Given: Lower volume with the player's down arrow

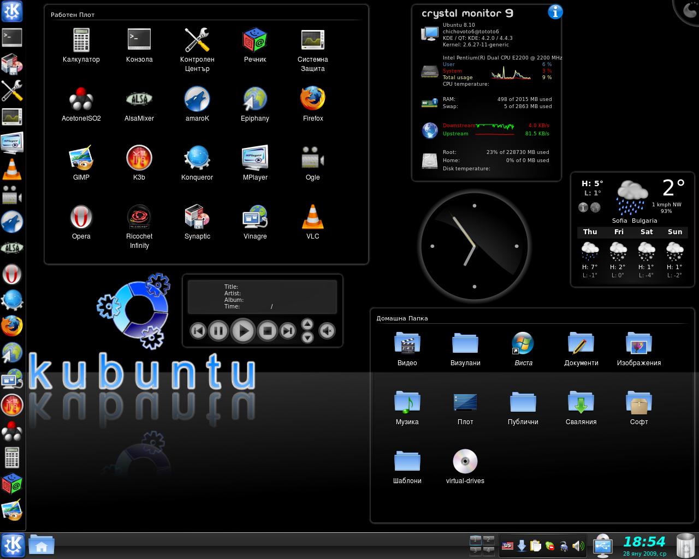Looking at the screenshot, I should pyautogui.click(x=307, y=337).
